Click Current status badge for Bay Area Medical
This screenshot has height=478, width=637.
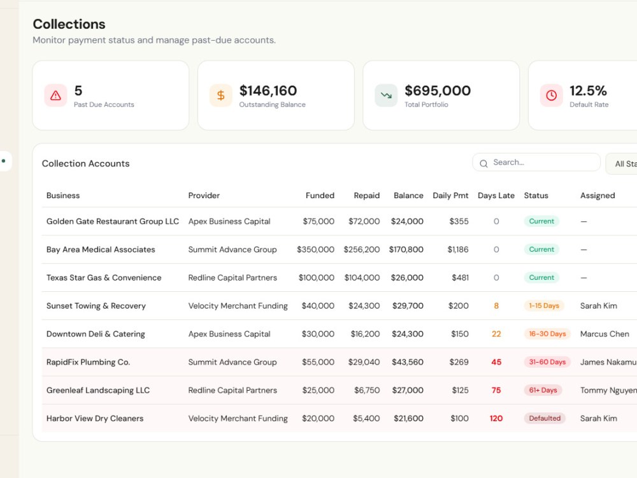pyautogui.click(x=541, y=249)
